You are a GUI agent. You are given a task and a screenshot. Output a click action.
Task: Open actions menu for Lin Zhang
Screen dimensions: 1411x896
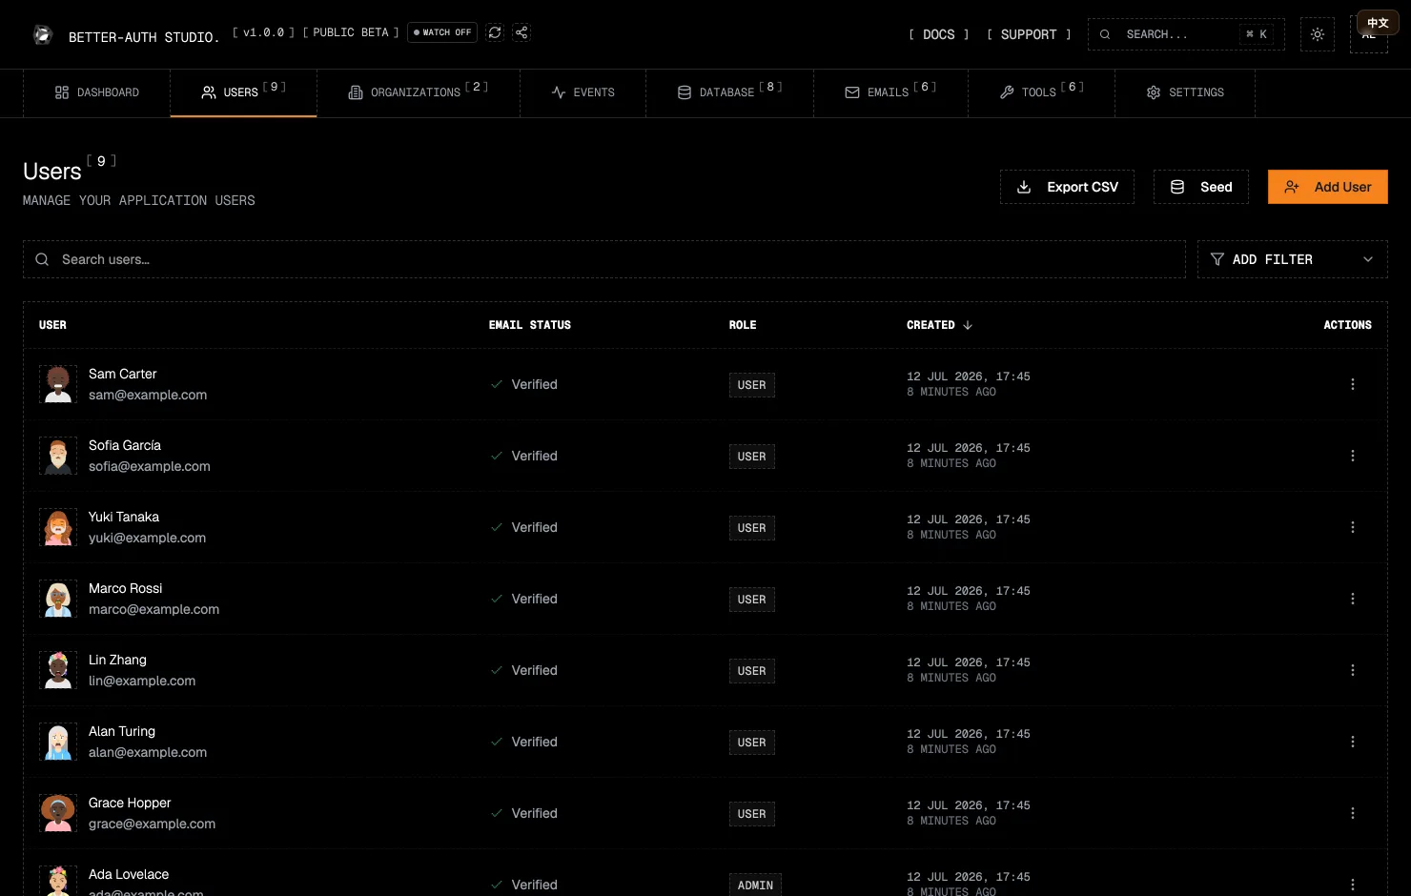[x=1352, y=670]
